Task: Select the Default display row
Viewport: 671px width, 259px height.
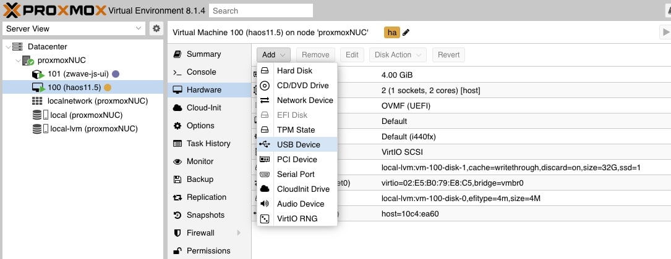Action: (461, 121)
